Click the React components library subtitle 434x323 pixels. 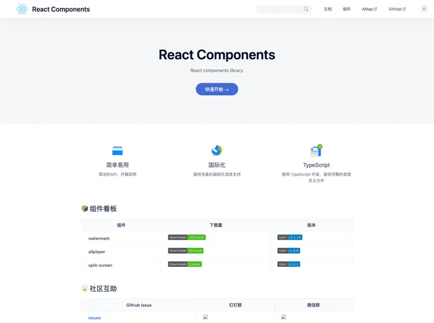coord(217,70)
